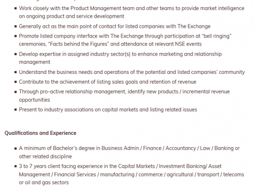The image size is (254, 190).
Task: Click 'Present to industry associations' bullet
Action: (108, 110)
